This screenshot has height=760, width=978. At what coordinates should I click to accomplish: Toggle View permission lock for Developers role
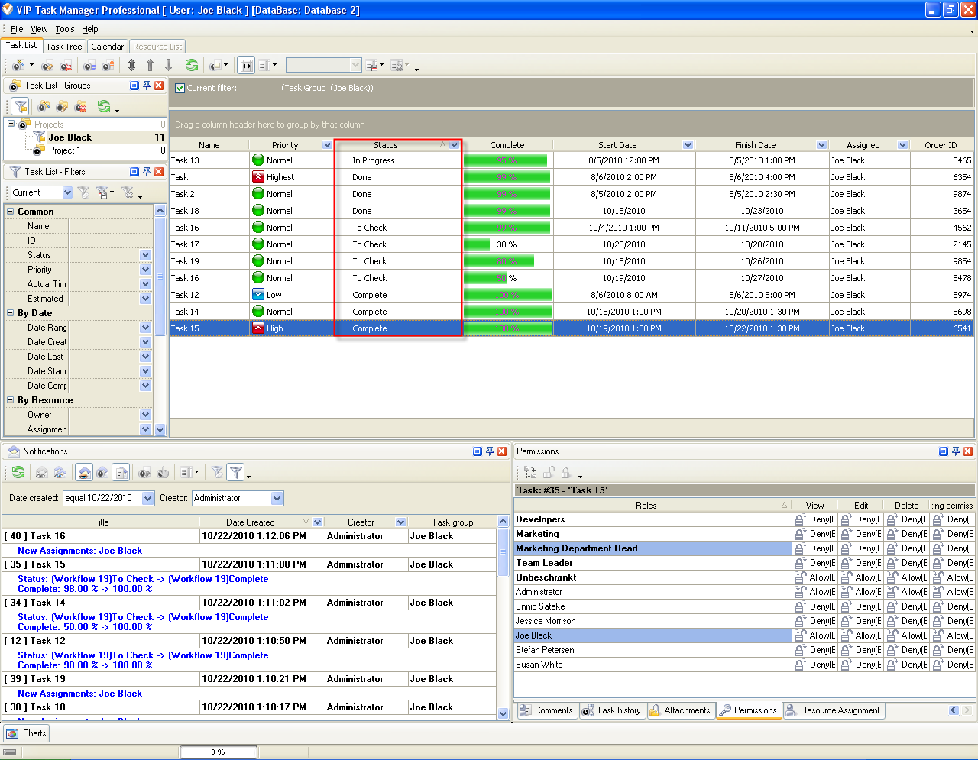click(800, 519)
